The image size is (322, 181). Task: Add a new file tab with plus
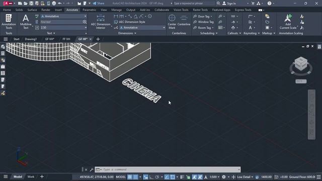(x=98, y=39)
